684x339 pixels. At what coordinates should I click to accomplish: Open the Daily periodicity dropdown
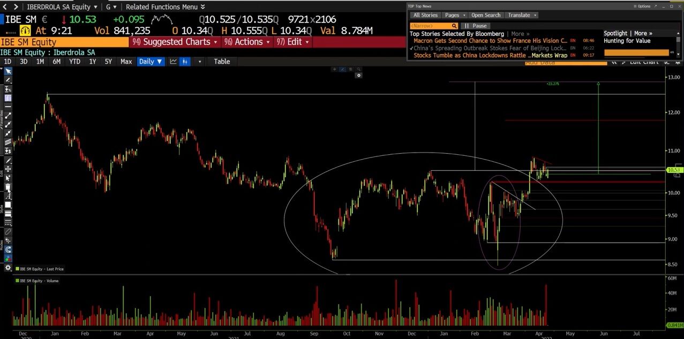click(x=151, y=62)
